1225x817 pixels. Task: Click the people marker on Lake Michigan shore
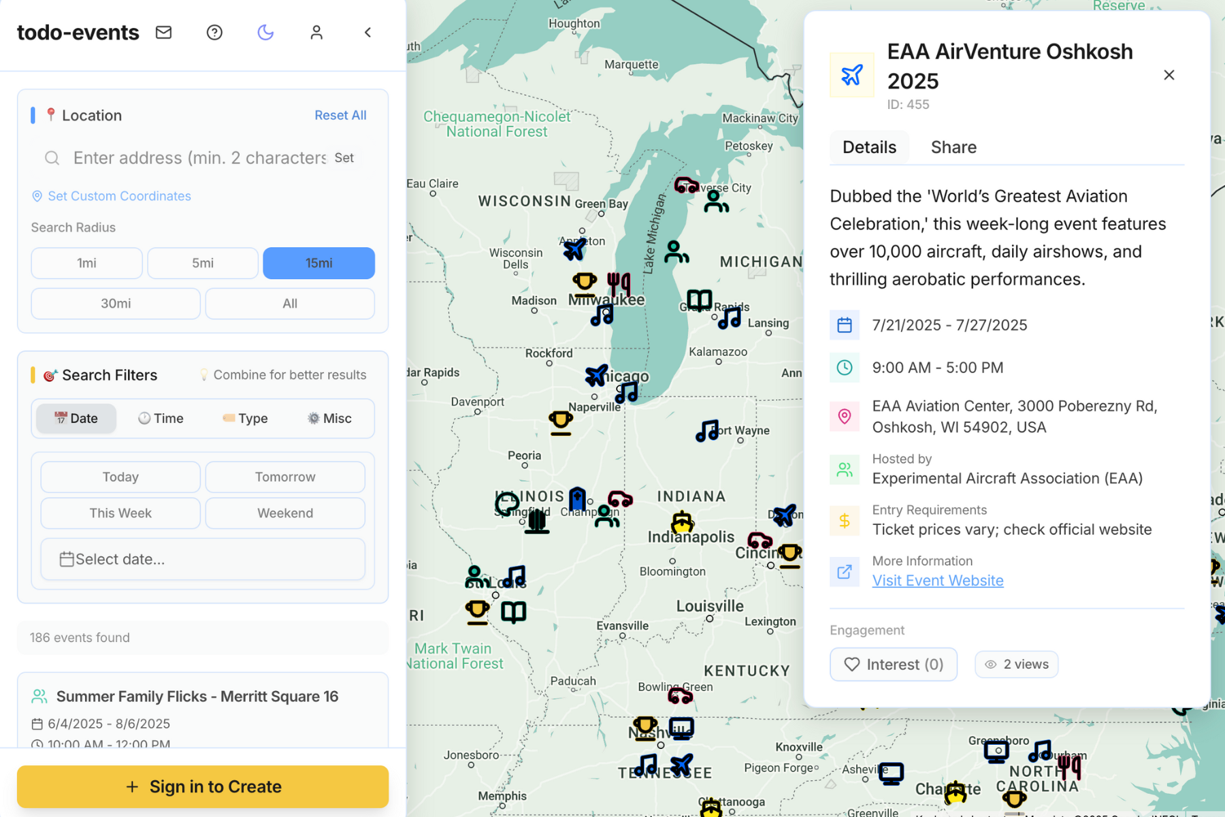pyautogui.click(x=676, y=252)
